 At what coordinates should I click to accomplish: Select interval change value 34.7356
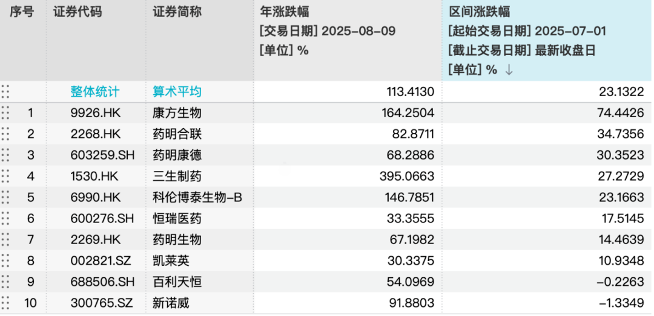pyautogui.click(x=621, y=134)
